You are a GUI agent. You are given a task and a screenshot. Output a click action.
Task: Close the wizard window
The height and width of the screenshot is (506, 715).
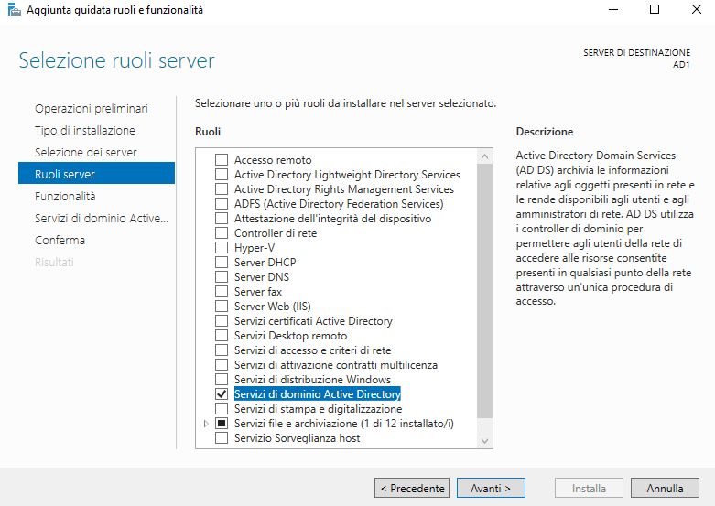696,9
